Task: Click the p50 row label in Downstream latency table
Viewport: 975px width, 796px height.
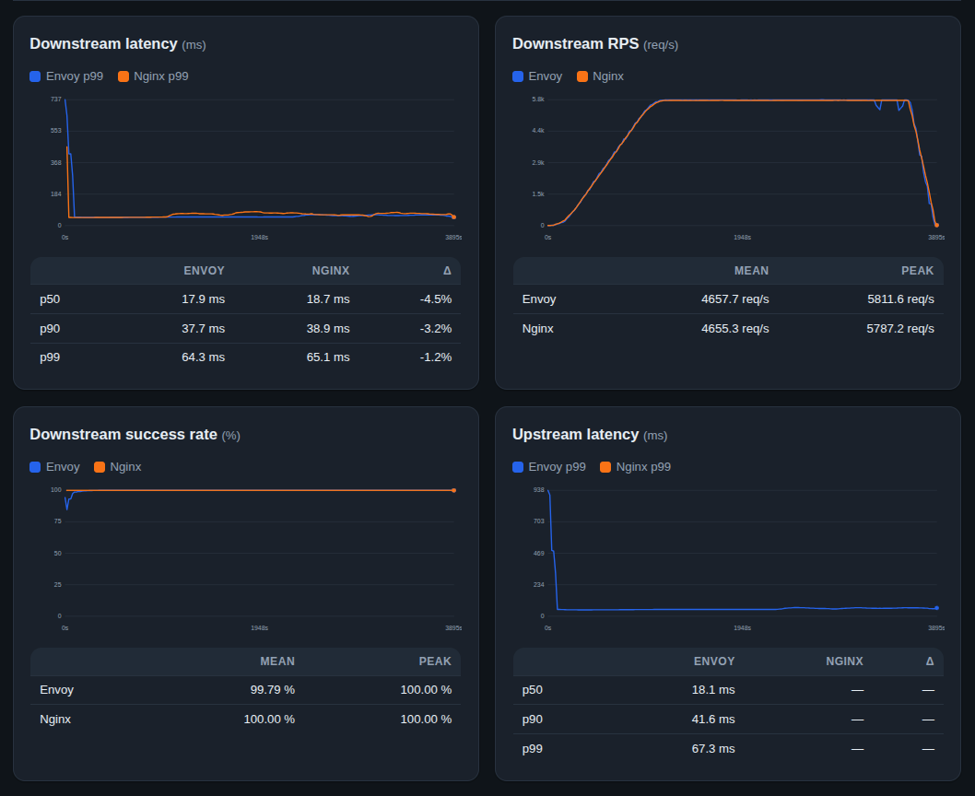Action: coord(50,299)
